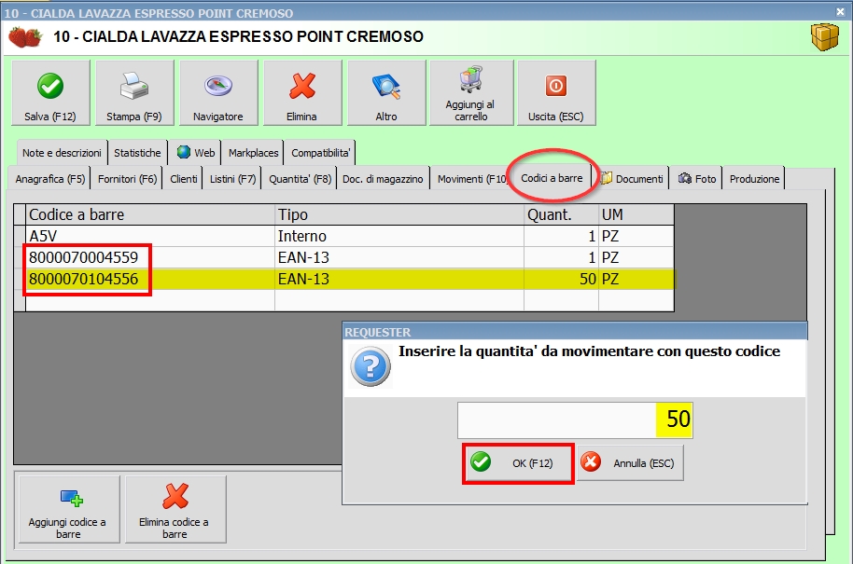Close the window with the title bar X
The height and width of the screenshot is (564, 853).
tap(841, 11)
